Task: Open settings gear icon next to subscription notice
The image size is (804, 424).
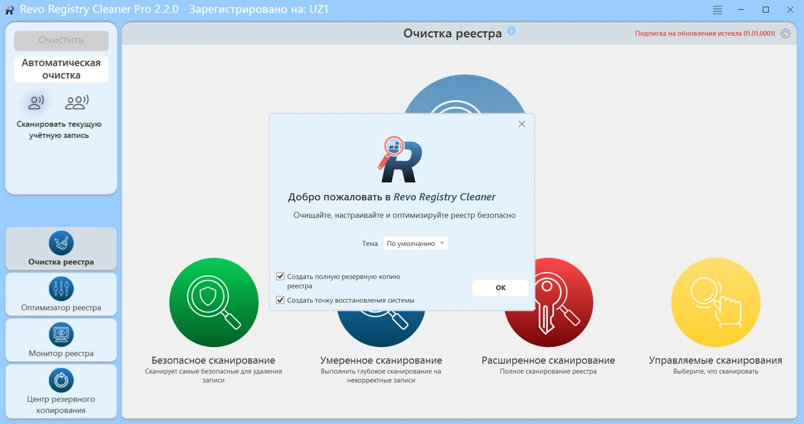Action: [786, 33]
